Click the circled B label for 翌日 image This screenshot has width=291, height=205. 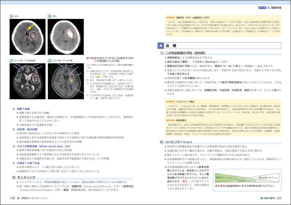coord(50,16)
